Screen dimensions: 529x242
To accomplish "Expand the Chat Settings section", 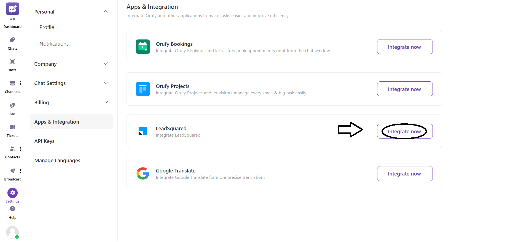I will pos(106,83).
